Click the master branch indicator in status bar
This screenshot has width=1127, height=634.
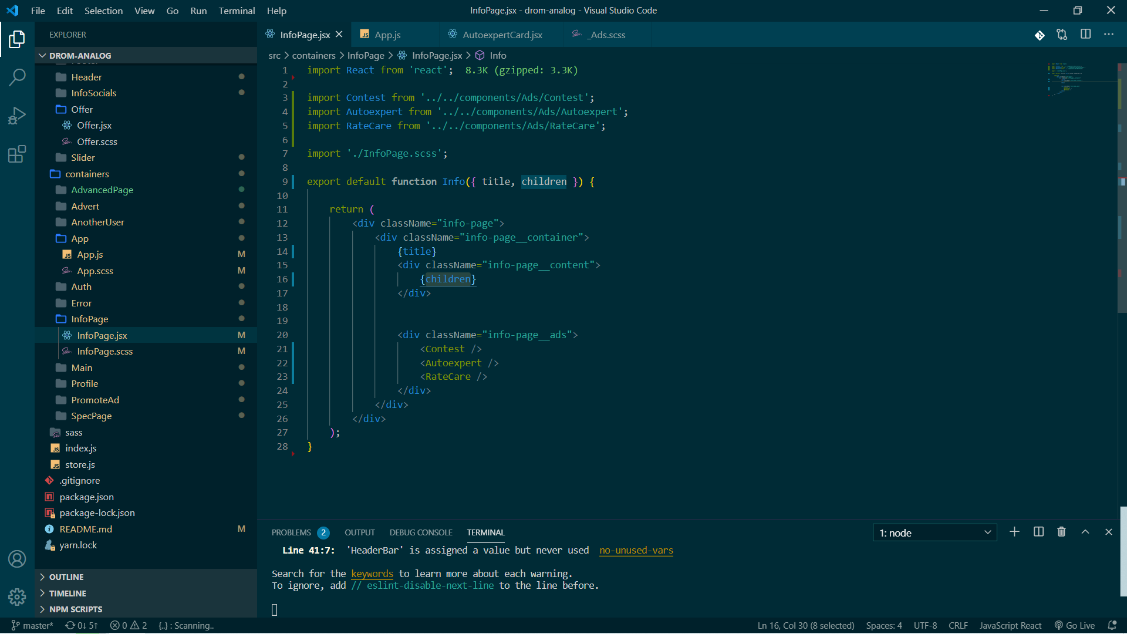32,625
